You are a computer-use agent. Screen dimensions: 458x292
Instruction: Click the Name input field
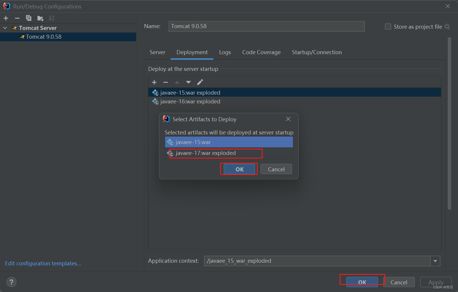[266, 26]
